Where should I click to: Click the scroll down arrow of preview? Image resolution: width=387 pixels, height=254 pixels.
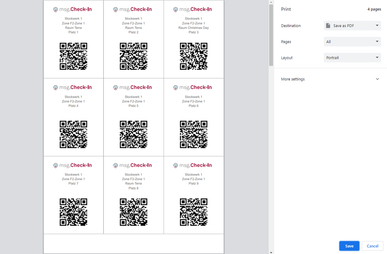pos(271,252)
